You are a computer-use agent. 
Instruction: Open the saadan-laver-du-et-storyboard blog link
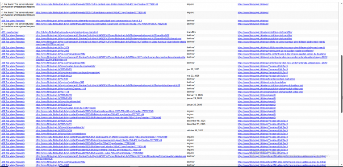tap(66, 108)
